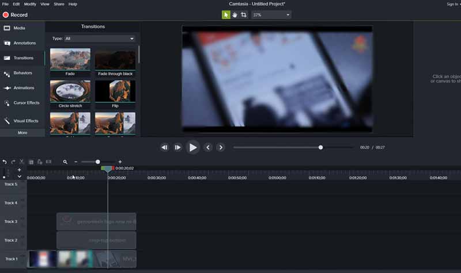The width and height of the screenshot is (461, 273).
Task: Cut selection with the scissors icon
Action: tap(22, 162)
